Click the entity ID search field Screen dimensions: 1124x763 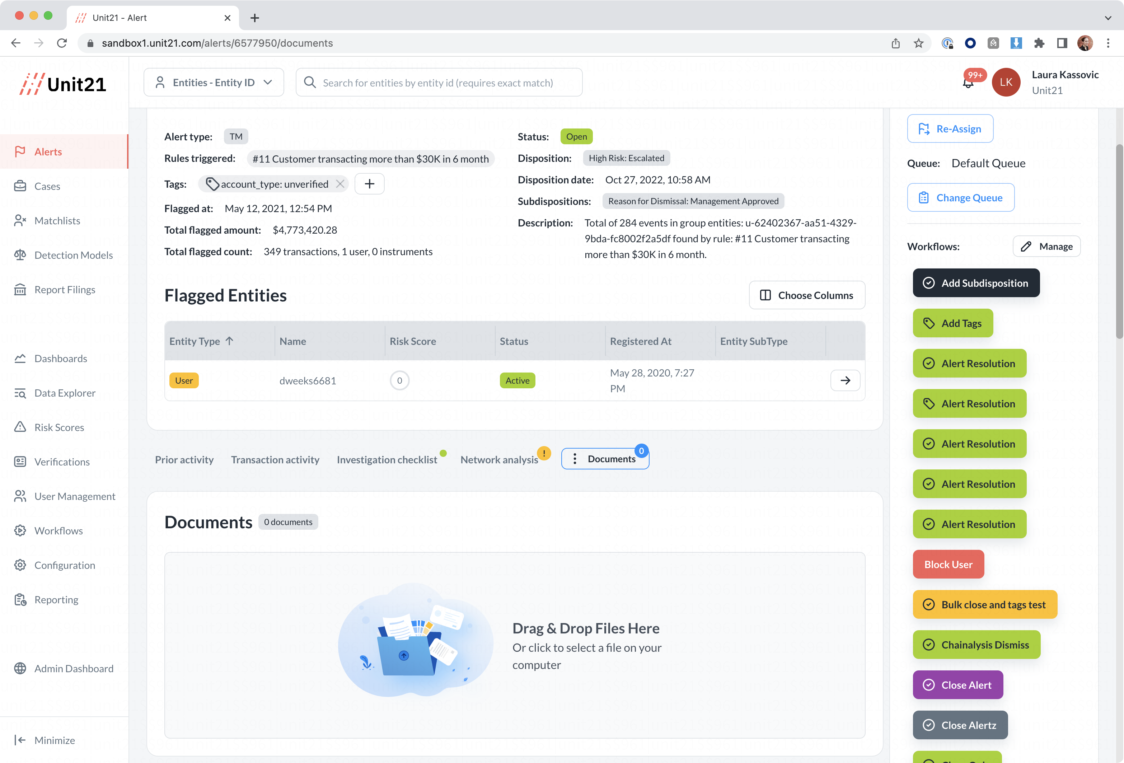[438, 83]
